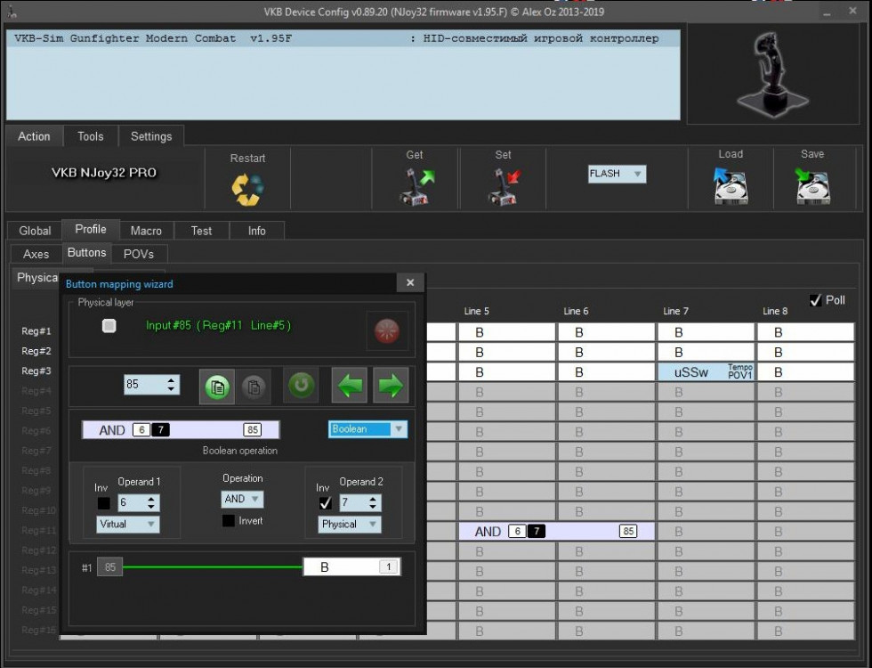Uncheck the Operand 2 Inv checkbox

click(326, 503)
